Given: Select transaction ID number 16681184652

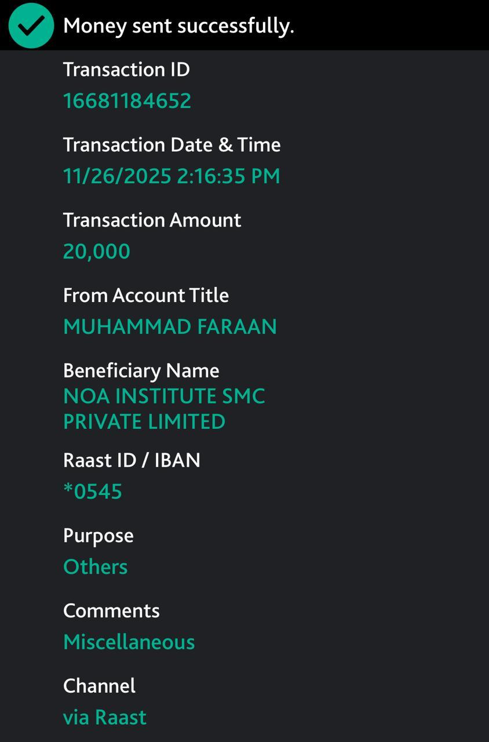Looking at the screenshot, I should click(127, 101).
